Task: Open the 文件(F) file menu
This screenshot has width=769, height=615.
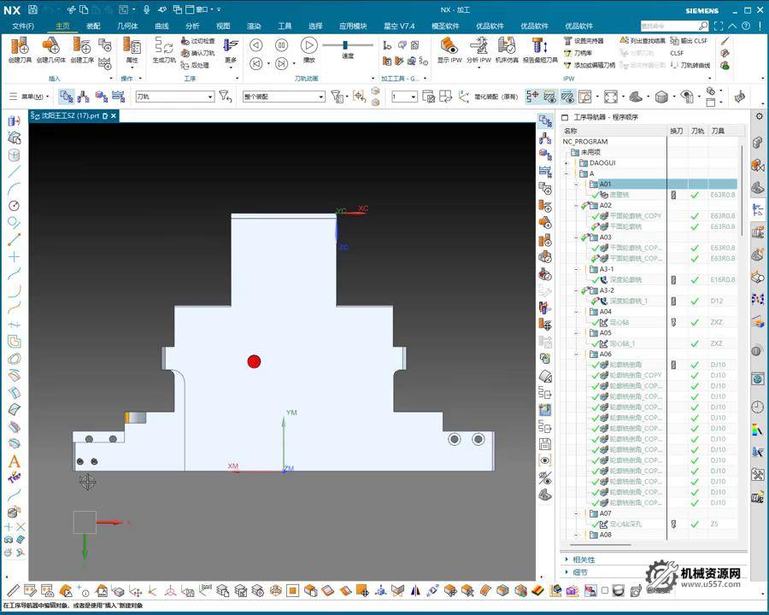Action: tap(23, 26)
